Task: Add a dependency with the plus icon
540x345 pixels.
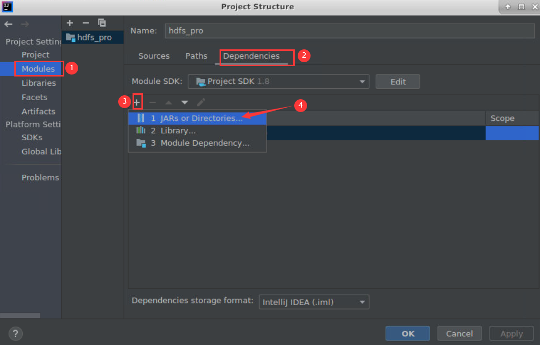Action: point(137,102)
